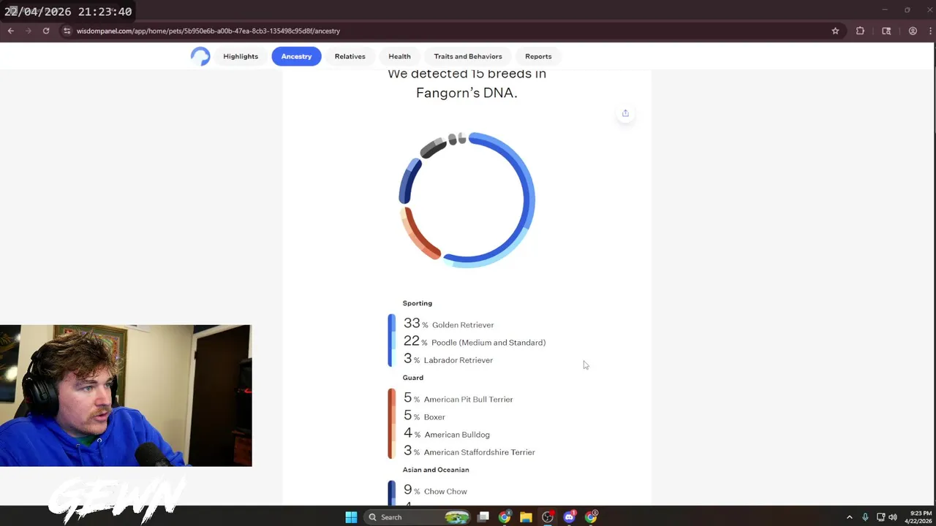936x526 pixels.
Task: Open the Chrome icon right of Discord
Action: pyautogui.click(x=591, y=517)
